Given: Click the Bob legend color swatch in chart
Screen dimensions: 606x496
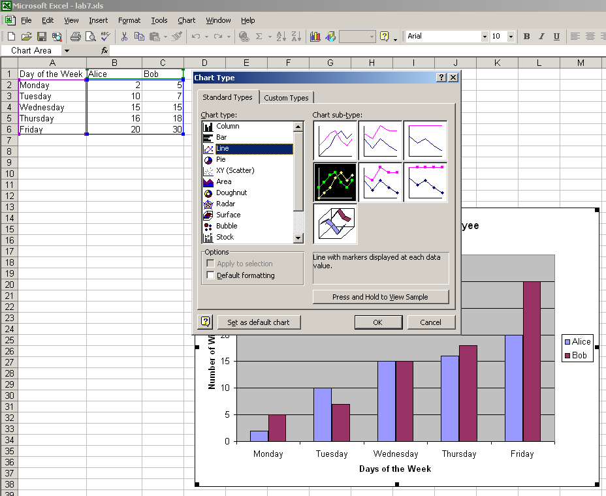Looking at the screenshot, I should point(567,356).
